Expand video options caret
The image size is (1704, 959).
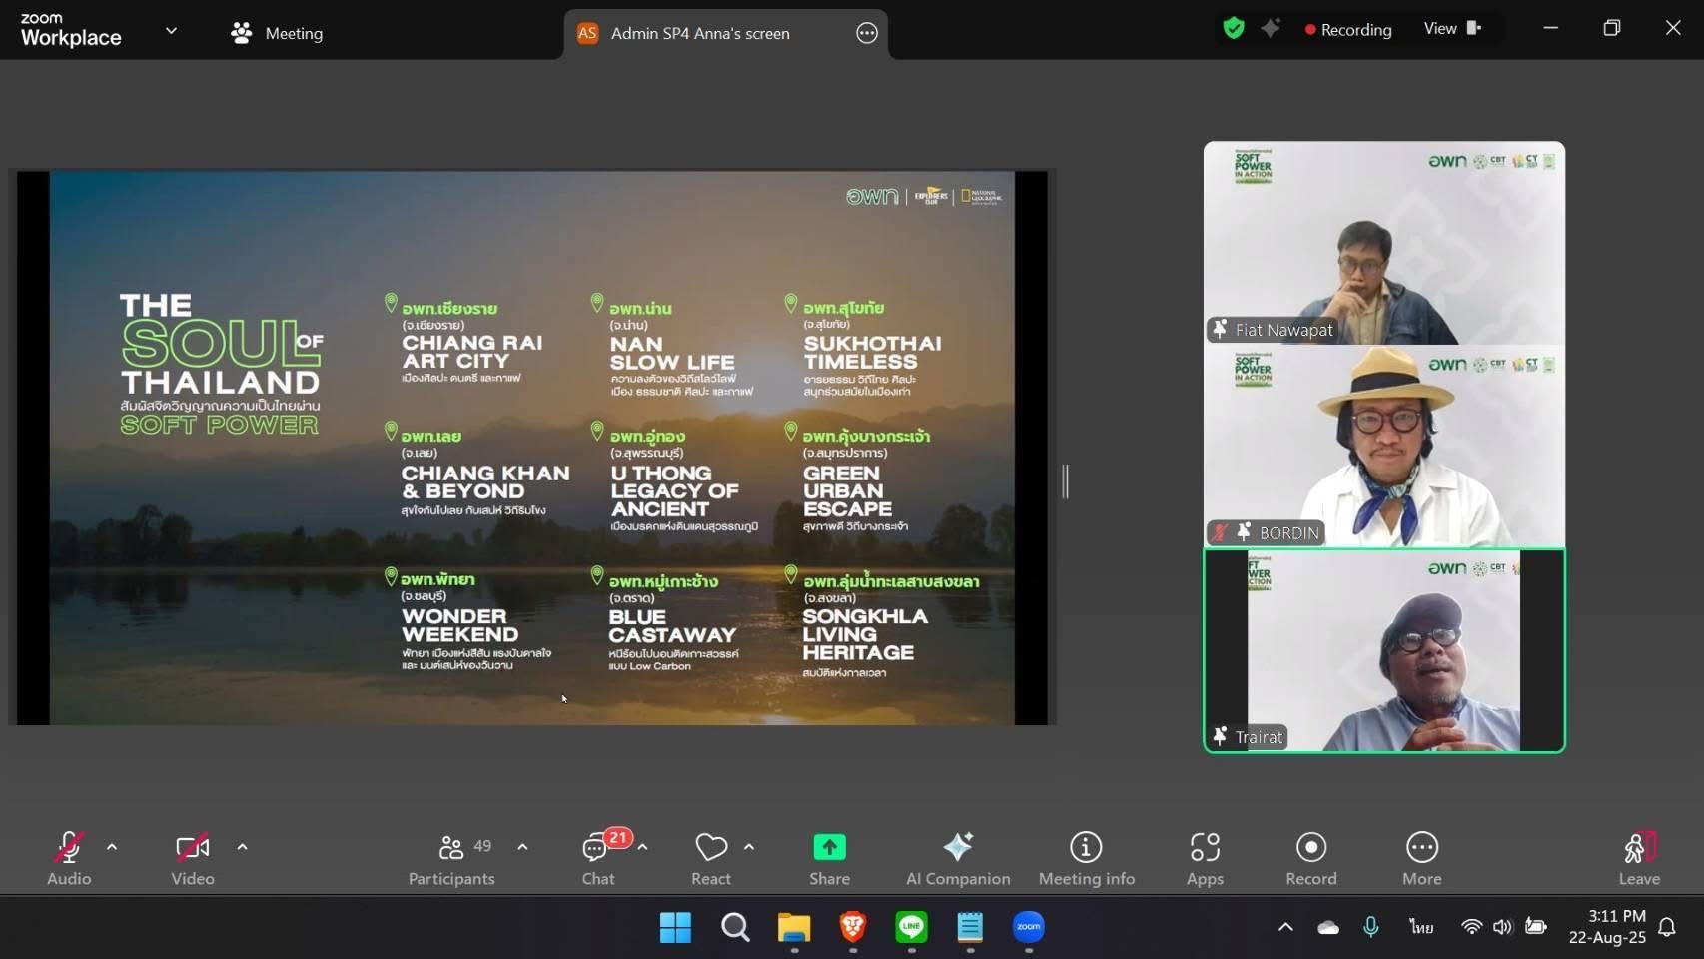[242, 847]
